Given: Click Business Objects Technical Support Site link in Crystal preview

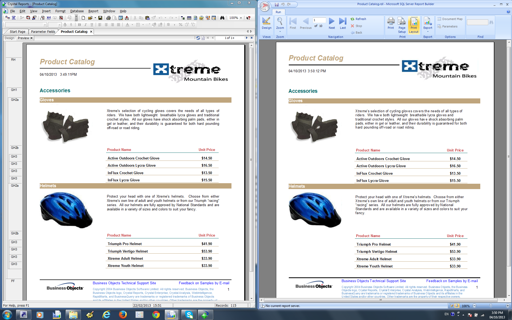Looking at the screenshot, I should click(x=124, y=283).
